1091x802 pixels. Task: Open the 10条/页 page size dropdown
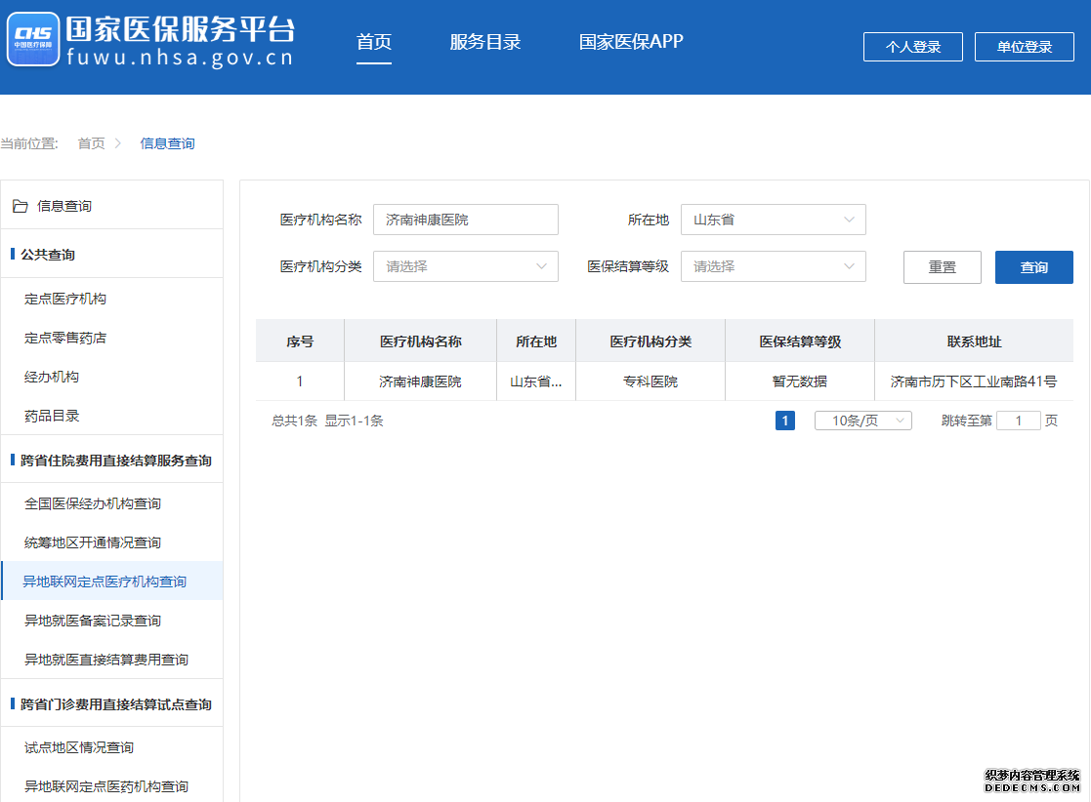(862, 421)
